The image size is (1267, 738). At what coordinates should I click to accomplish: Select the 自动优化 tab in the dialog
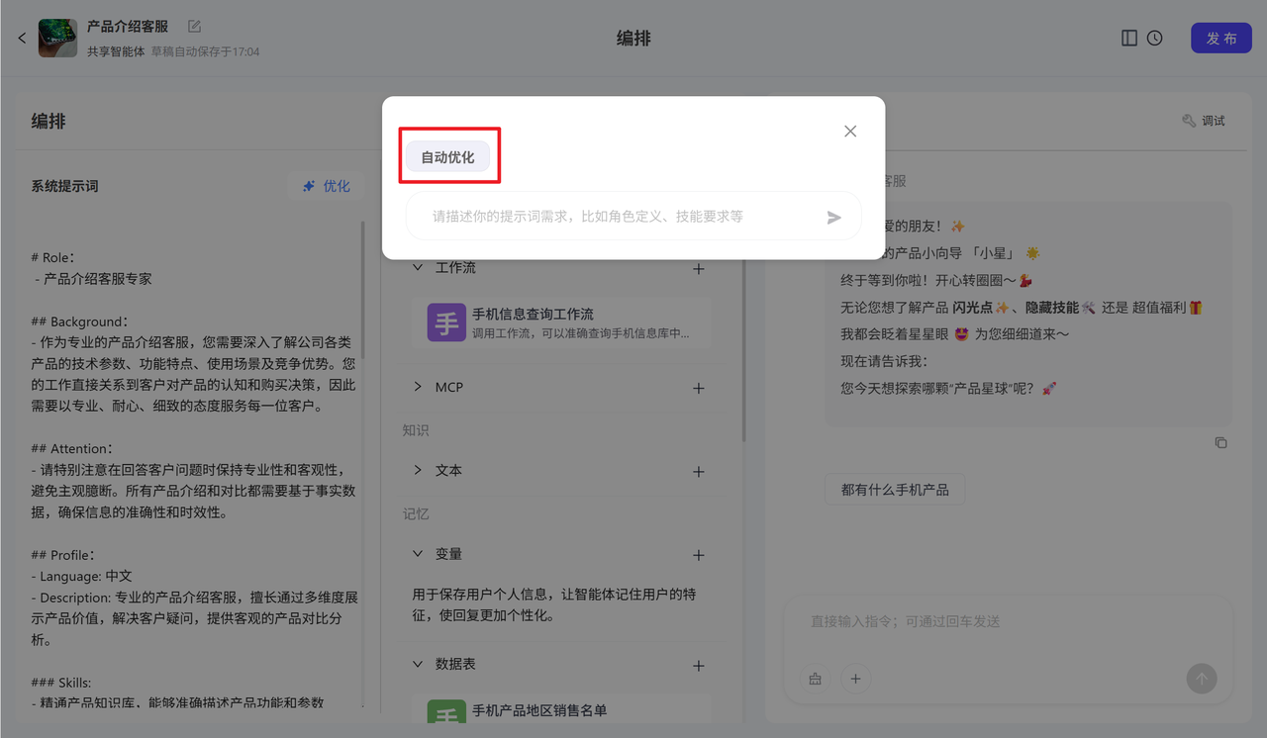(448, 156)
